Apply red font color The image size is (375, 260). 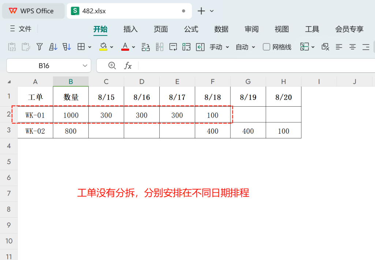pyautogui.click(x=125, y=47)
